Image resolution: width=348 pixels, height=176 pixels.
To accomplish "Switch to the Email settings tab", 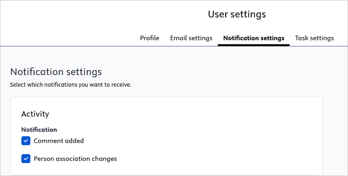I will click(x=191, y=38).
